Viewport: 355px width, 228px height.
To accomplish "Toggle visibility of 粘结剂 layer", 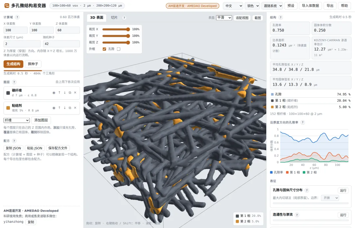I will [54, 108].
